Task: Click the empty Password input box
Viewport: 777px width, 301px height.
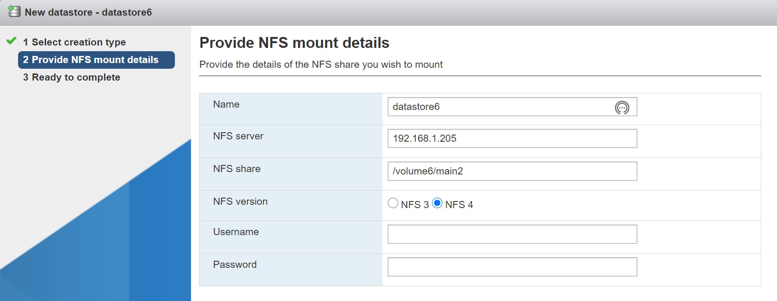Action: (x=512, y=267)
